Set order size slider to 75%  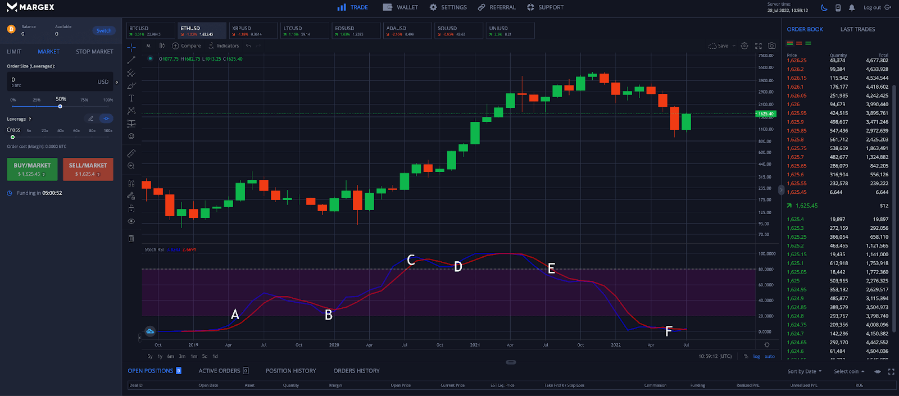click(x=84, y=106)
